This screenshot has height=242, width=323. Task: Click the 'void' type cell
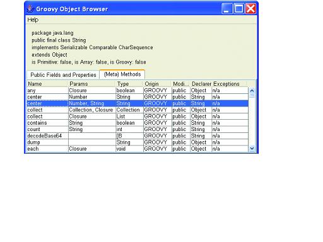129,149
